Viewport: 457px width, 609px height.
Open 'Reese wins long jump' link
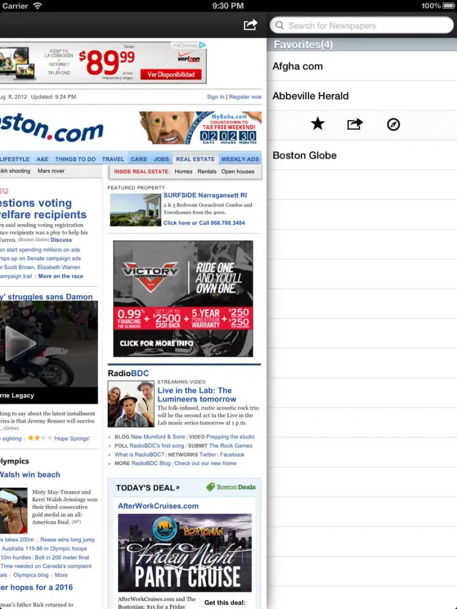(68, 540)
